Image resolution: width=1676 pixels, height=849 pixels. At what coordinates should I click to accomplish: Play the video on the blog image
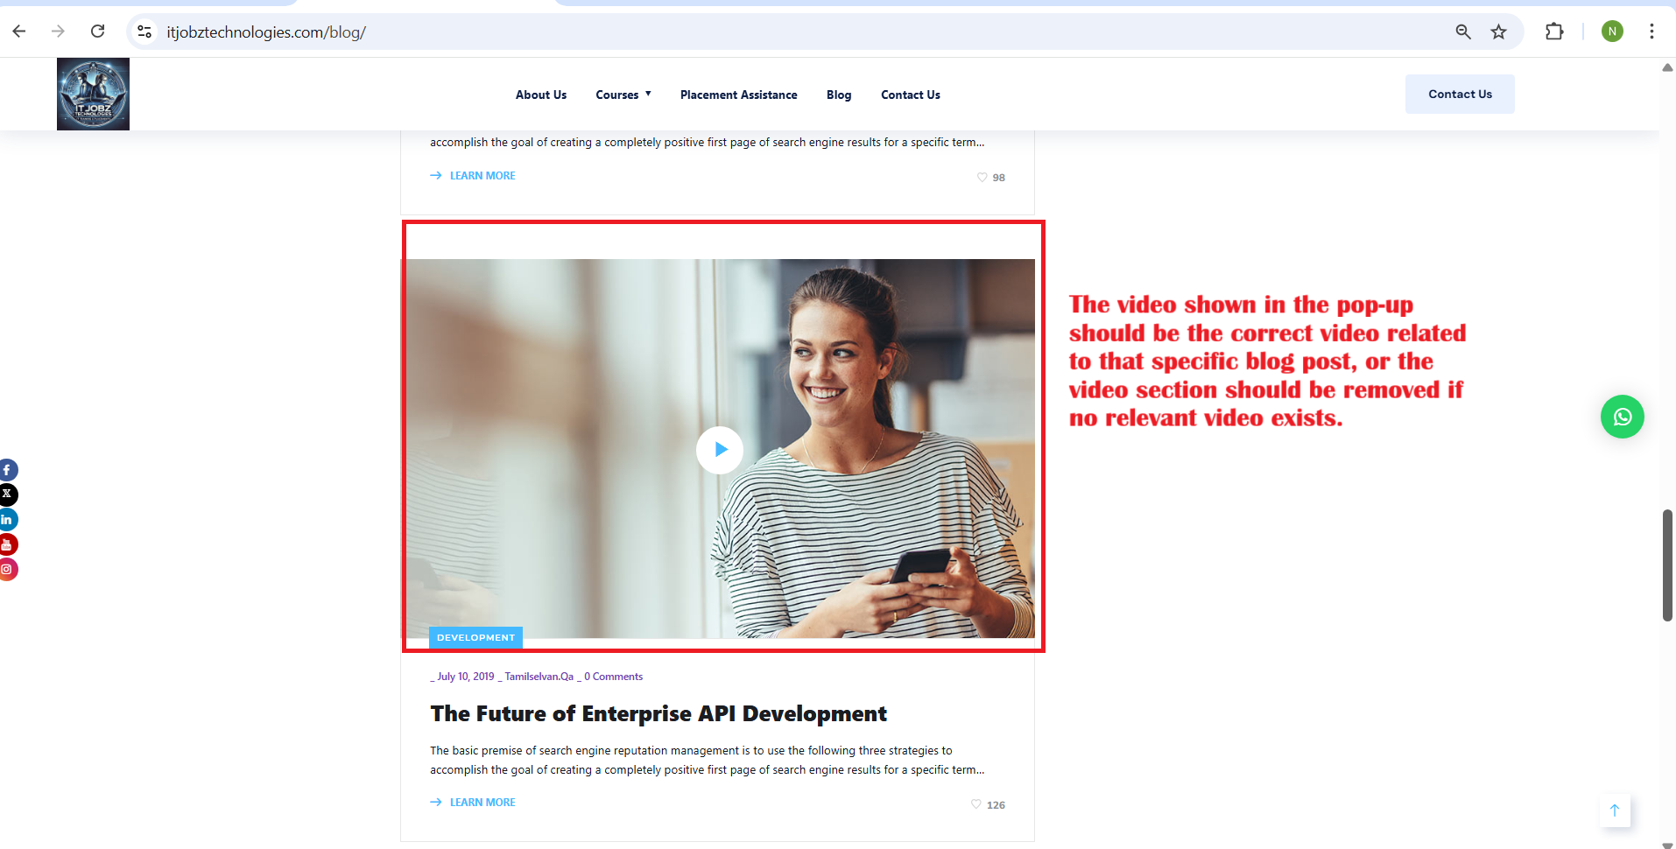point(720,450)
